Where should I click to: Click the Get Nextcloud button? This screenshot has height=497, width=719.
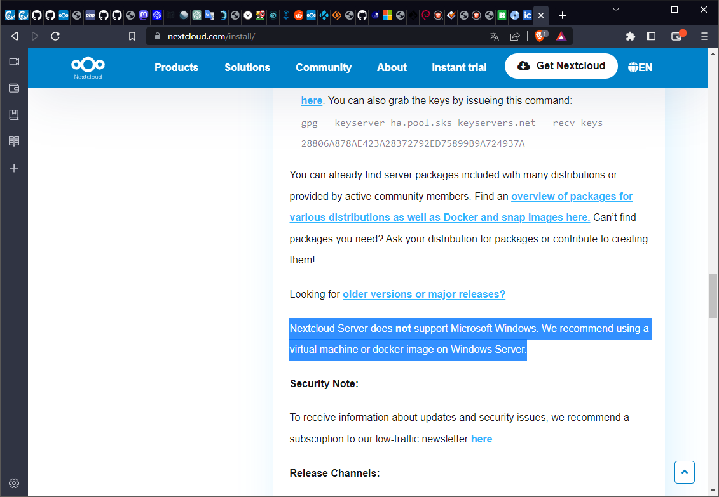[561, 66]
